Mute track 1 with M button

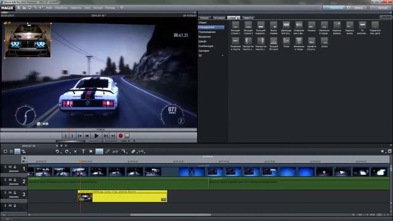coord(10,167)
